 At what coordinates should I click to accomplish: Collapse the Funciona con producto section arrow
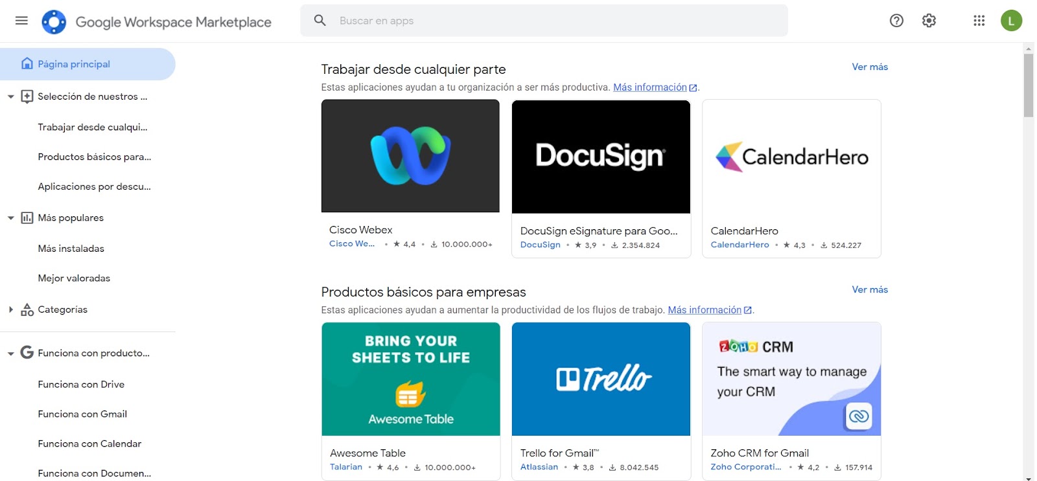[10, 353]
